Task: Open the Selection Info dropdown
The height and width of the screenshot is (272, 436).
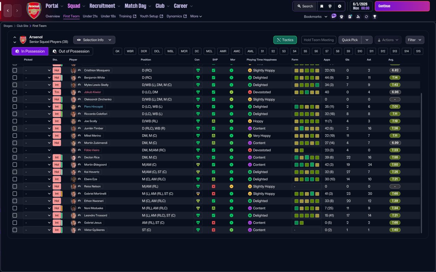Action: click(94, 40)
